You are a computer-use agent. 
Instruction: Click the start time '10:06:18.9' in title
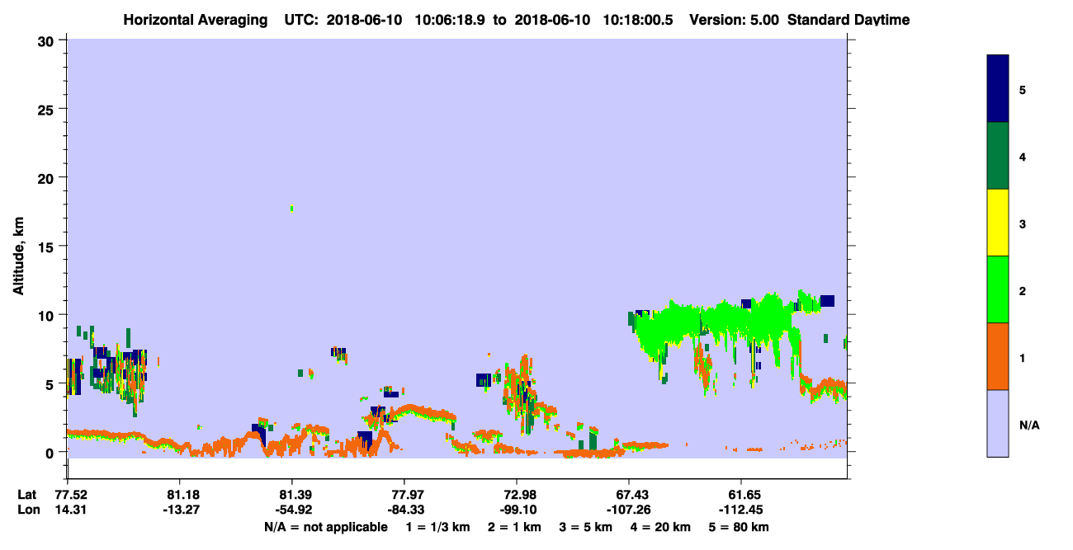(449, 20)
